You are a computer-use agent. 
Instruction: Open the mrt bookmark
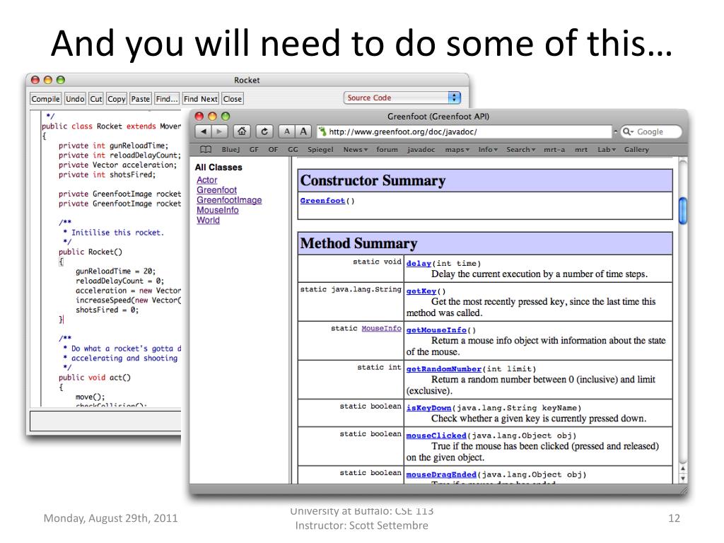581,150
